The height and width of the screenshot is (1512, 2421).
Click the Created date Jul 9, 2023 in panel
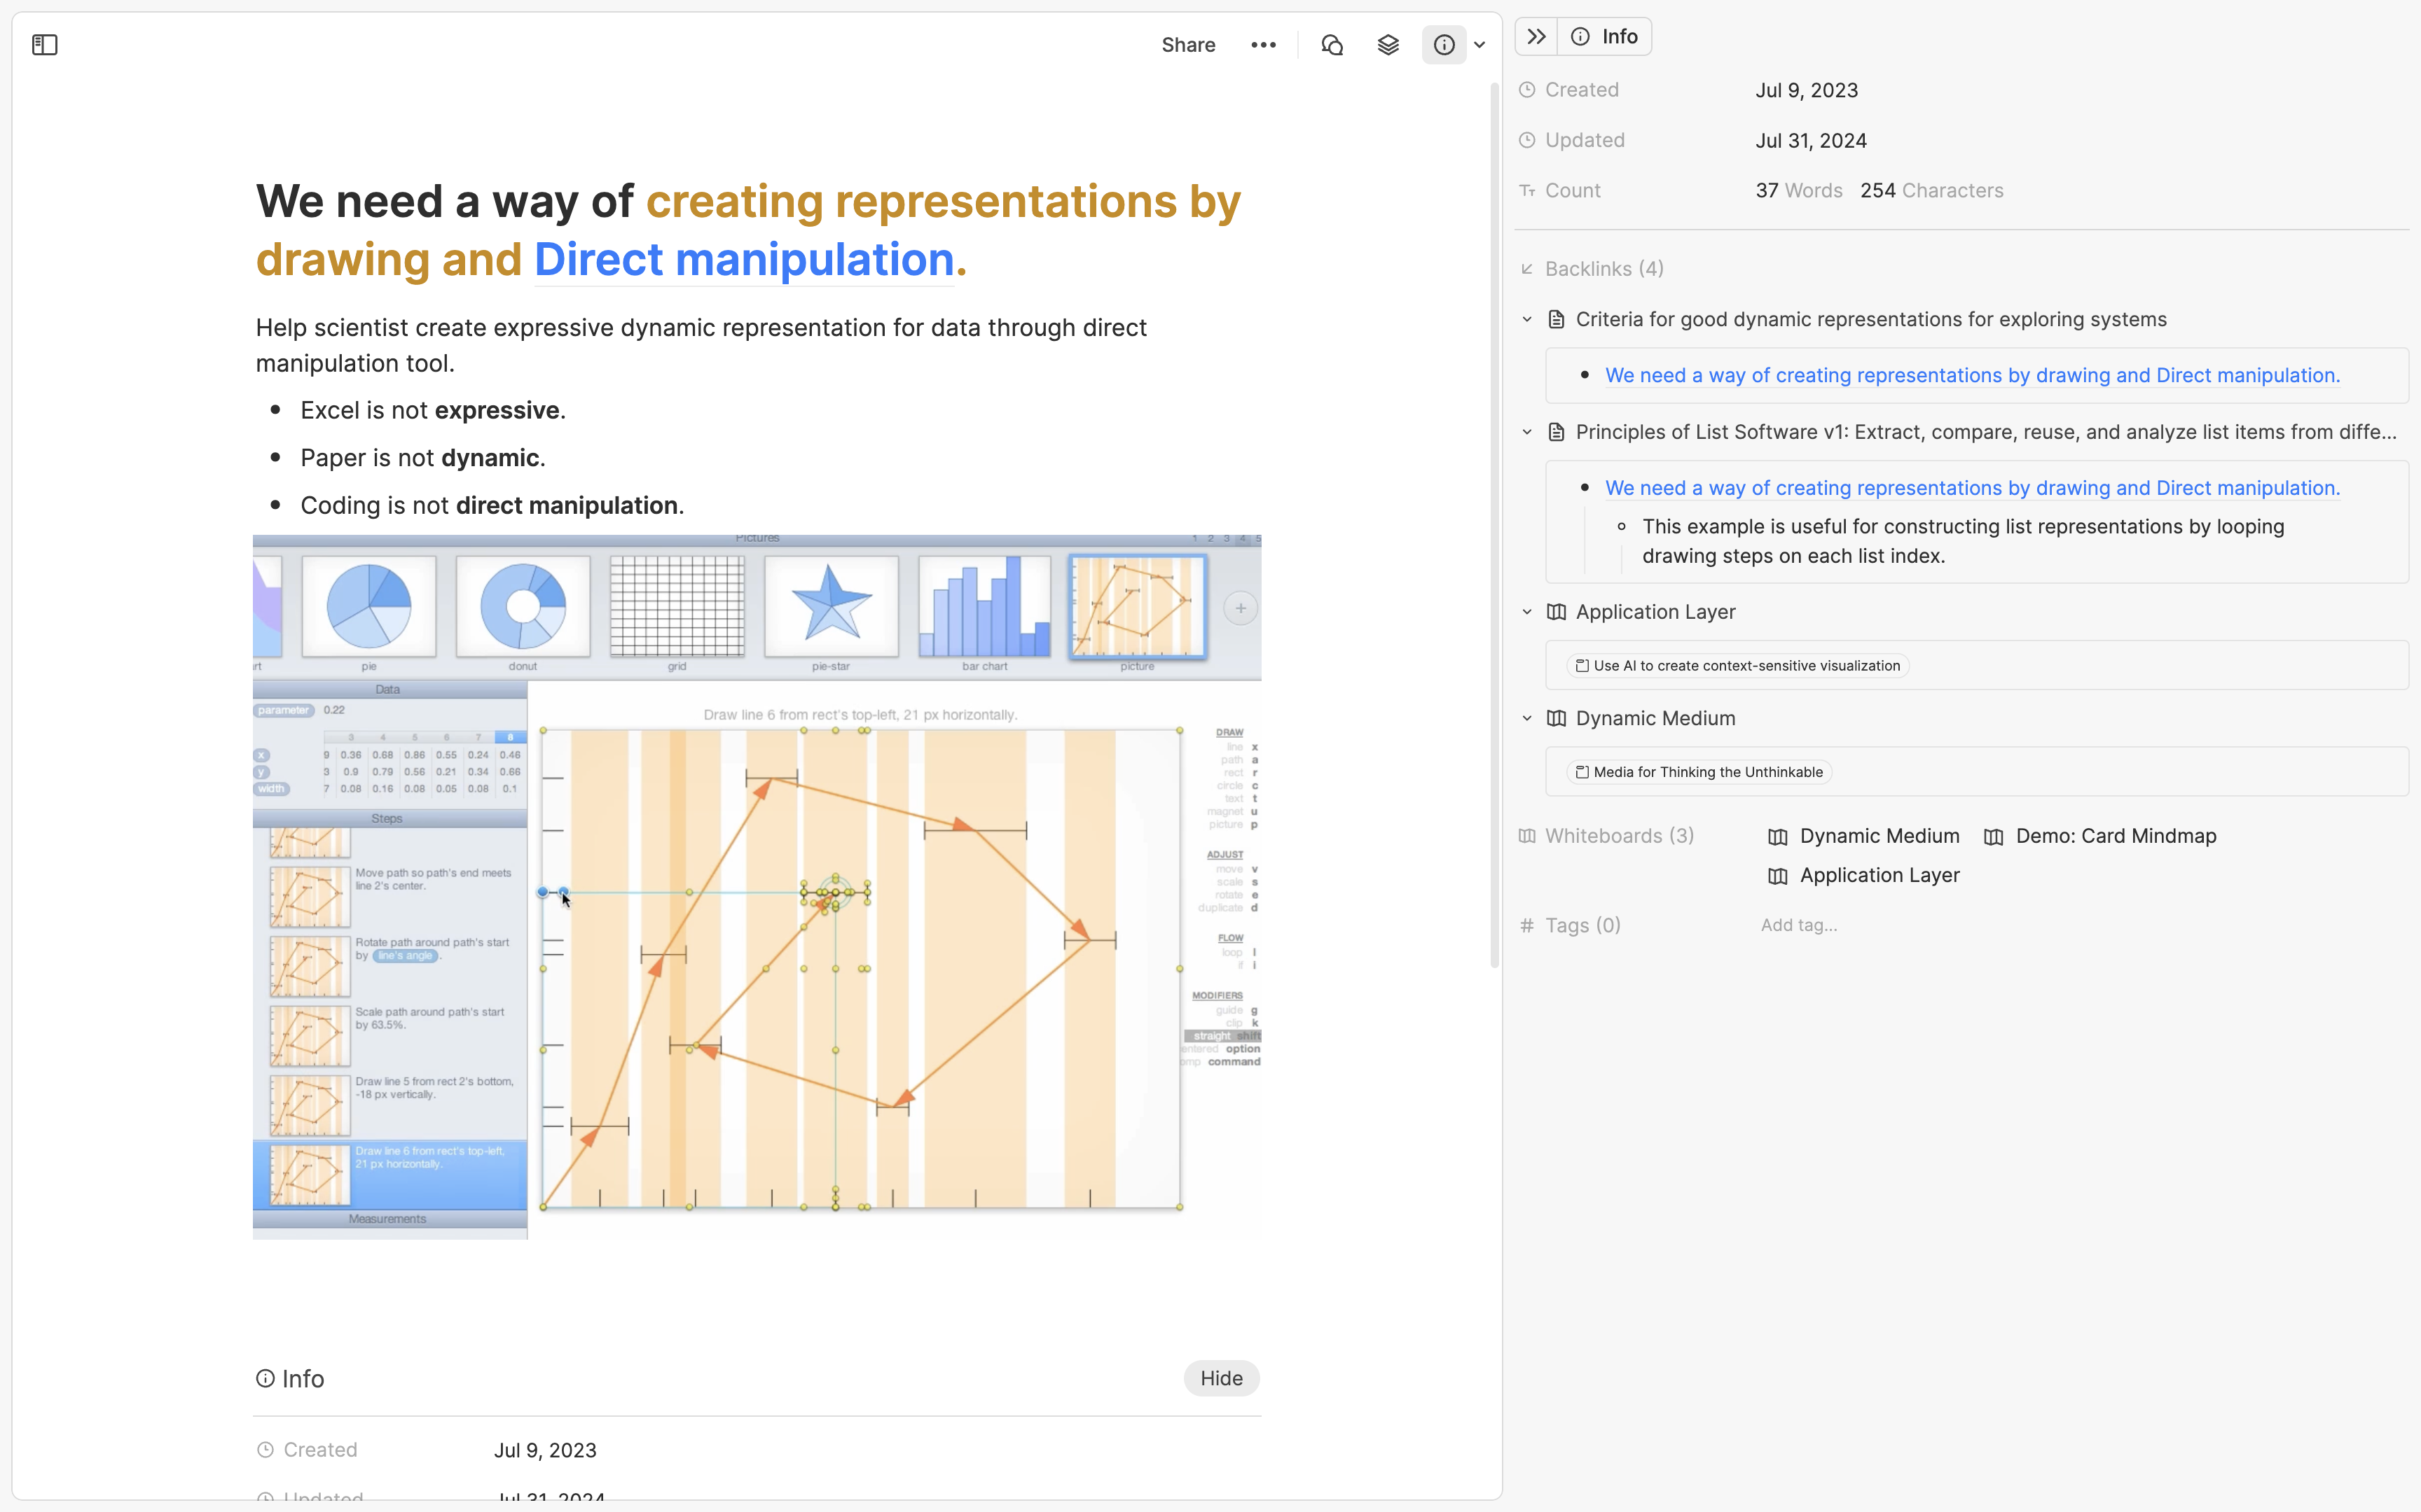point(1807,90)
